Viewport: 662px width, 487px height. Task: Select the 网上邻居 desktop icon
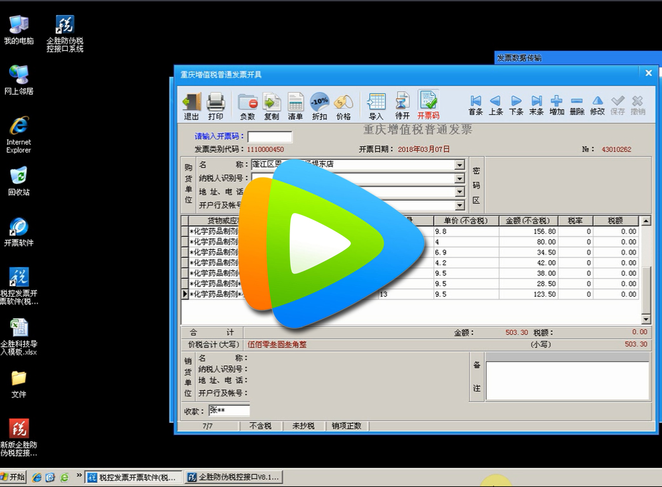18,80
